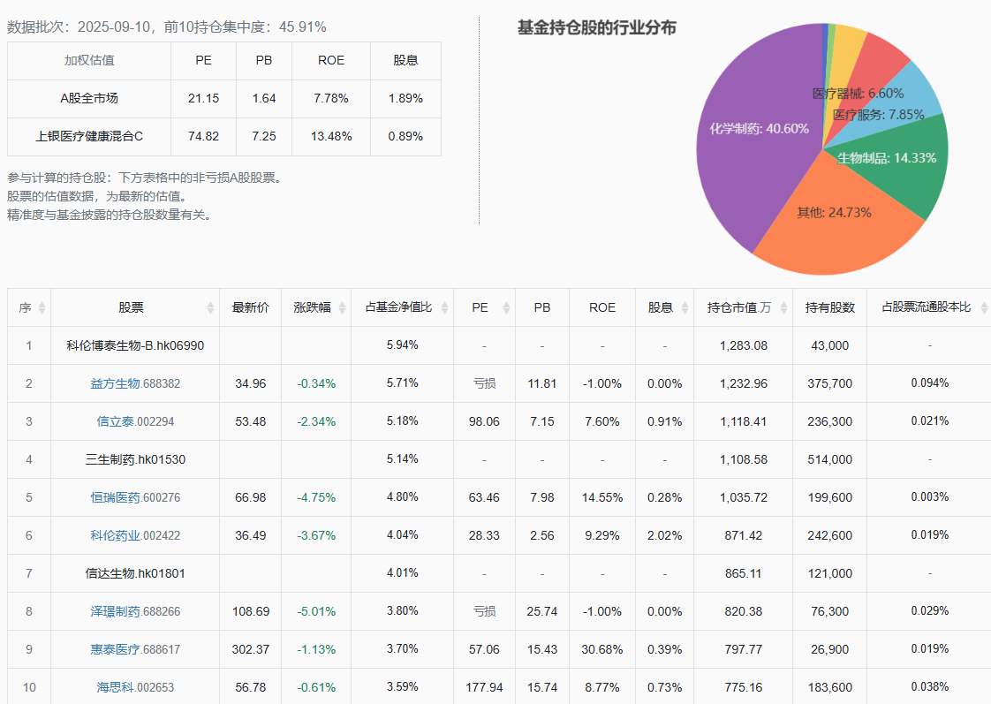Click 科伦药业 dividend value 2.02%

point(664,535)
